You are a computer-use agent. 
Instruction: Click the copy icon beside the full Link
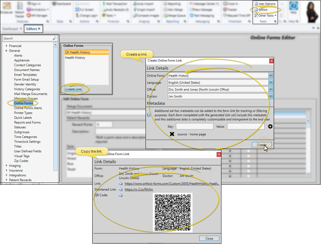(x=120, y=183)
